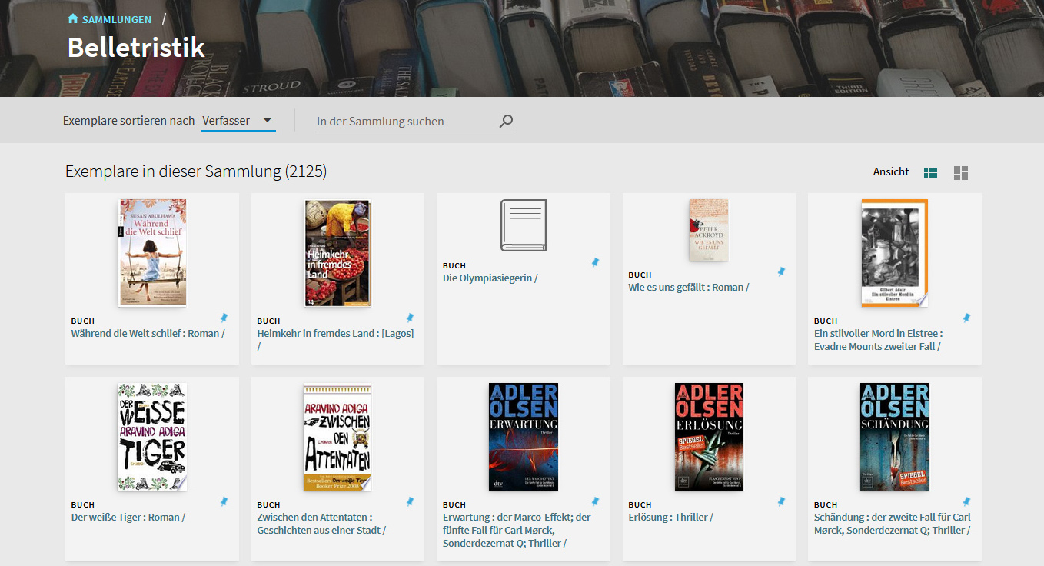Pin Heimkehr in fremdes Land
The image size is (1044, 566).
410,318
